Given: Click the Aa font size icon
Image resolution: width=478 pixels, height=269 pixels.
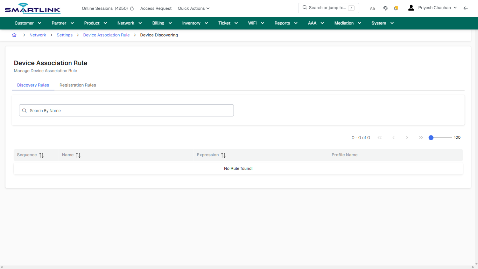Looking at the screenshot, I should click(x=372, y=8).
